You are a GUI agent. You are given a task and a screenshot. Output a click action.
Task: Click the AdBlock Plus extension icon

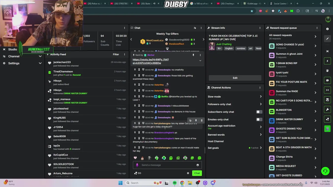pos(260,11)
